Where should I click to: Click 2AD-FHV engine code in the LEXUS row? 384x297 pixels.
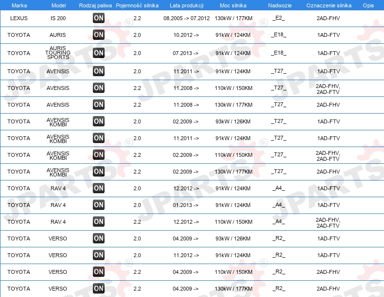point(328,18)
